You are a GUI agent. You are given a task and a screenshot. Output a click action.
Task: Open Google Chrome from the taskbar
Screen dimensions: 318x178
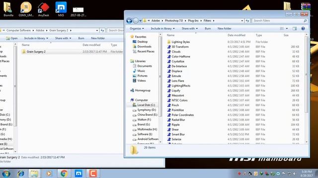click(x=64, y=174)
